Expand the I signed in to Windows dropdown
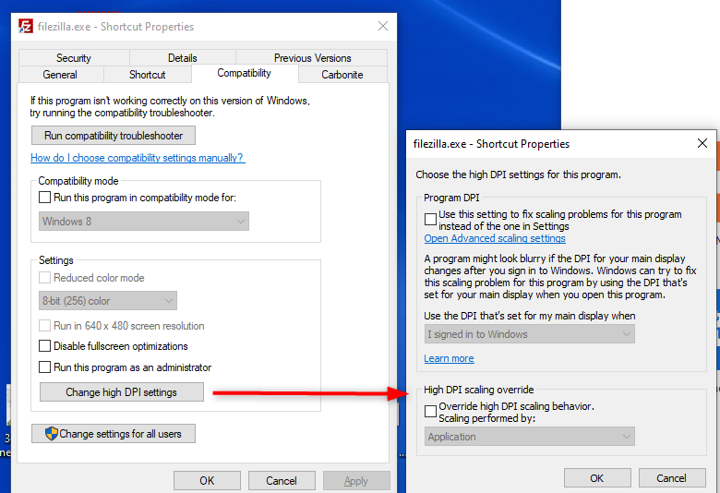The image size is (720, 493). pyautogui.click(x=530, y=334)
